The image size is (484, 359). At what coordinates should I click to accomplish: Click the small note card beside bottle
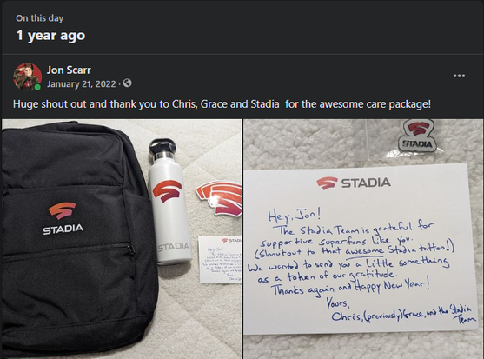221,259
